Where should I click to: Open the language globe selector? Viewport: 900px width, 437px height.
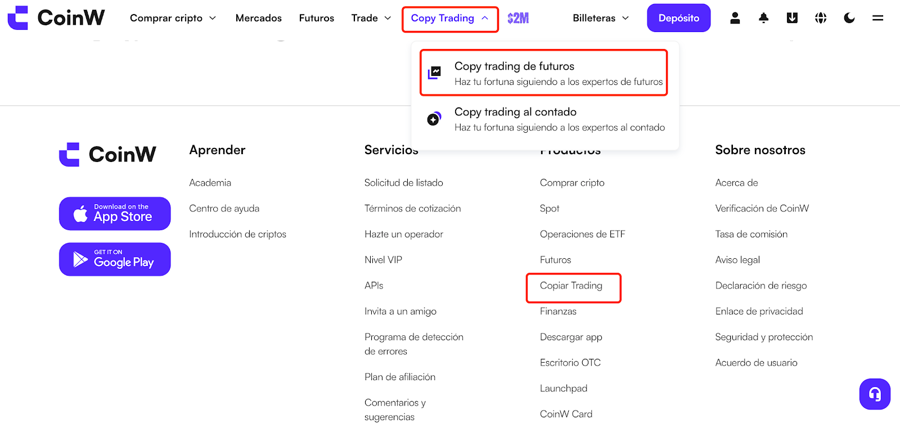821,18
